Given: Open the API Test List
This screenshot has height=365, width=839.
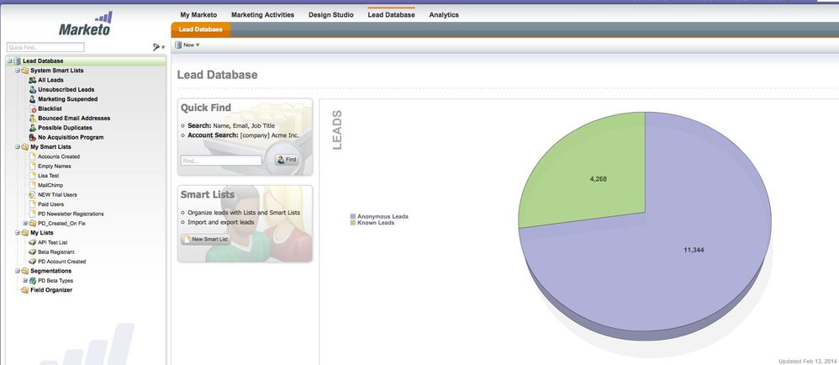Looking at the screenshot, I should (x=52, y=242).
